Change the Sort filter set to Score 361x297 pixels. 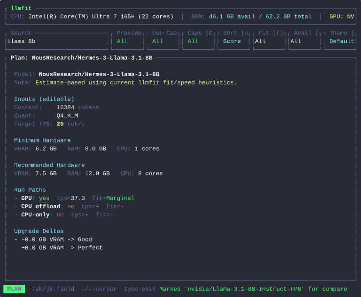[x=234, y=41]
